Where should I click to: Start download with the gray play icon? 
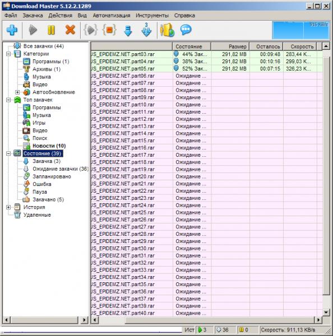pos(33,30)
